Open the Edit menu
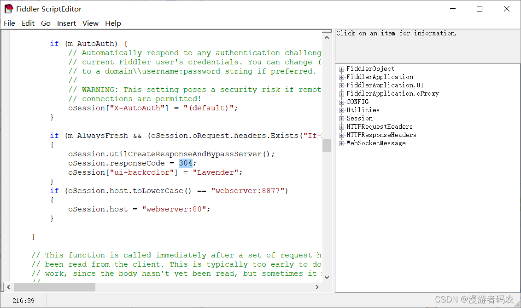Screen dimensions: 521x308 pyautogui.click(x=28, y=23)
